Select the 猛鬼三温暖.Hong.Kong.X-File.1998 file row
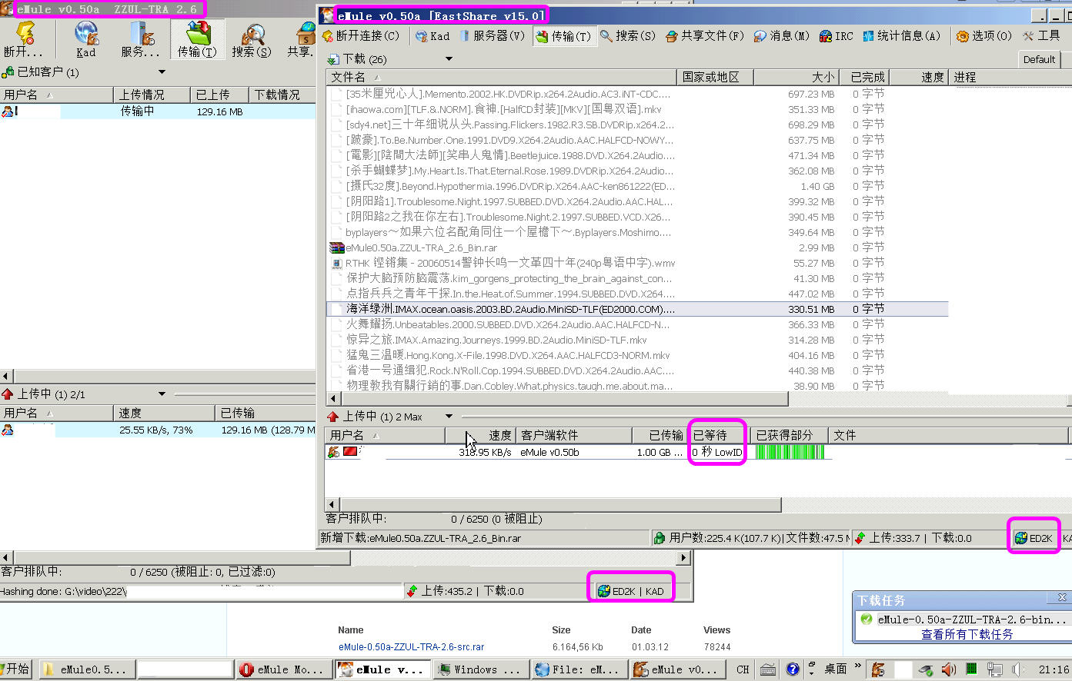The width and height of the screenshot is (1072, 681). pyautogui.click(x=637, y=355)
